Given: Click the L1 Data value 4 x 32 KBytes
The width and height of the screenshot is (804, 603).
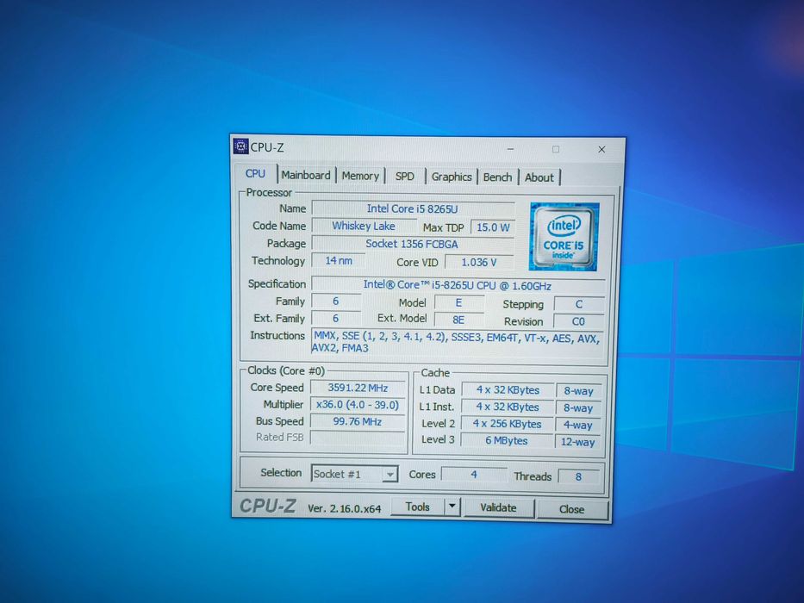Looking at the screenshot, I should [x=508, y=390].
